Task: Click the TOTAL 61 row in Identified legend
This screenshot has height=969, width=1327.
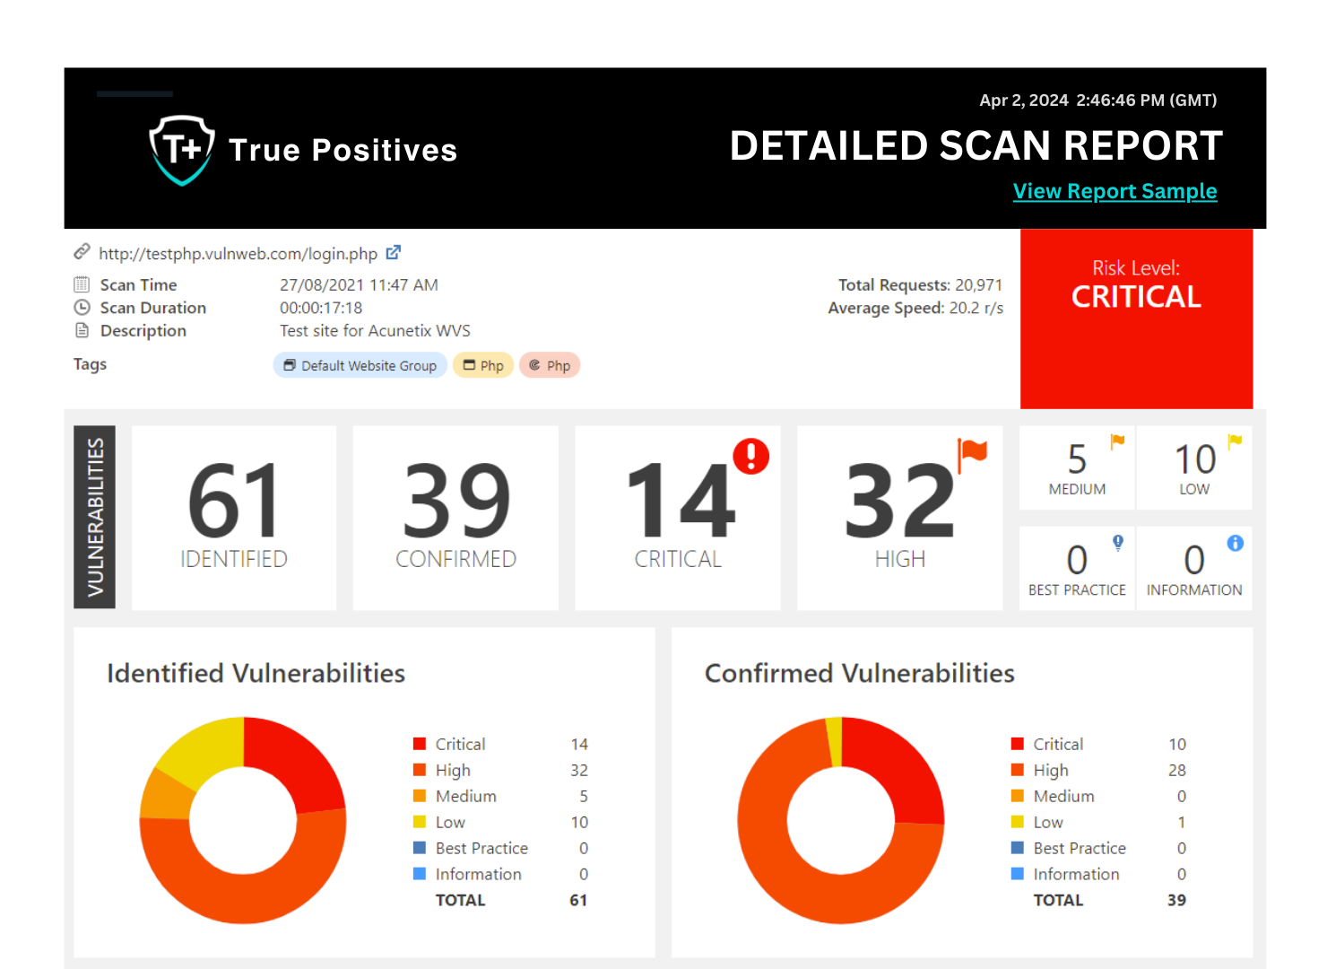Action: click(511, 900)
